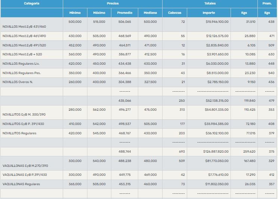The width and height of the screenshot is (278, 199).
Task: Click the Mediana column header
Action: (x=150, y=13)
